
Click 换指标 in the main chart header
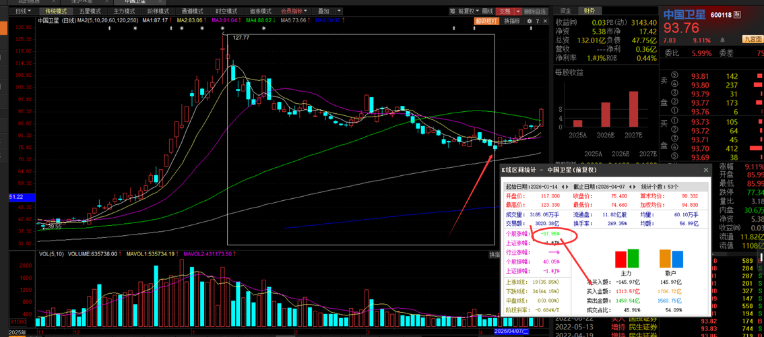coord(512,20)
